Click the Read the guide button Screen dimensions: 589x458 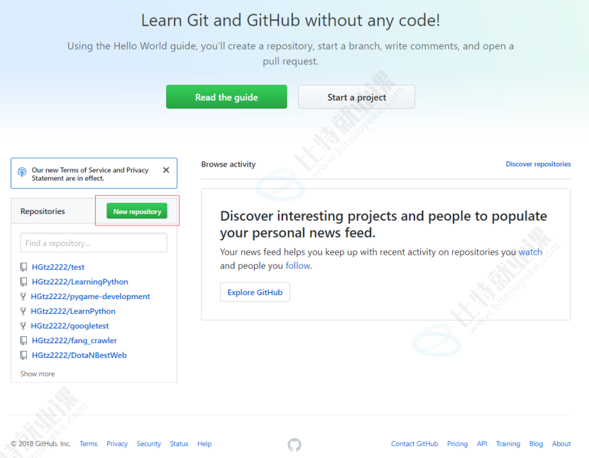tap(226, 97)
